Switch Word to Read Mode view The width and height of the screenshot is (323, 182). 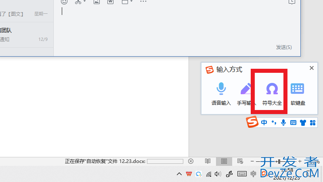click(x=208, y=161)
